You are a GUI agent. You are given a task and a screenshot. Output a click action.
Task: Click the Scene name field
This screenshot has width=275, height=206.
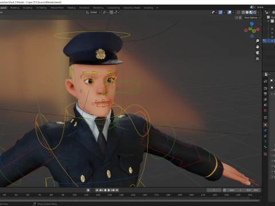pos(265,7)
